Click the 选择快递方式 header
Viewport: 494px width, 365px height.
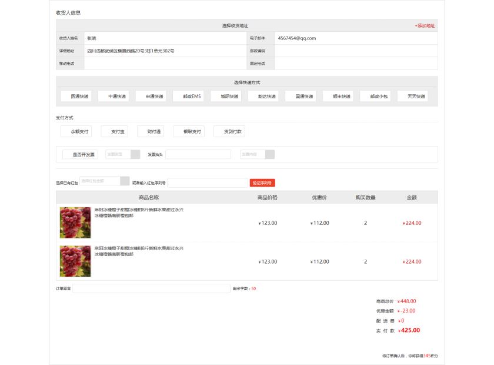click(246, 82)
